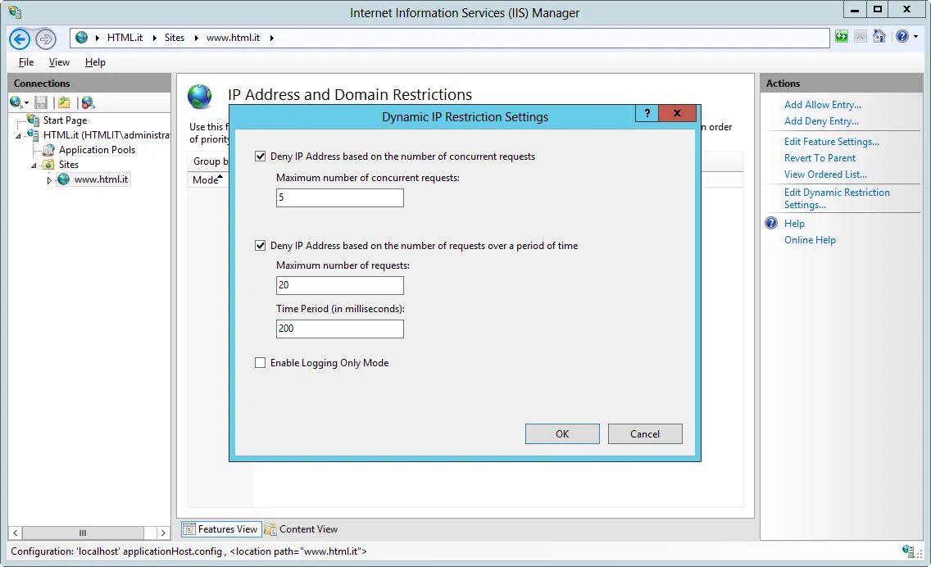Click the maximum number of requests field
Viewport: 931px width, 567px height.
tap(339, 286)
